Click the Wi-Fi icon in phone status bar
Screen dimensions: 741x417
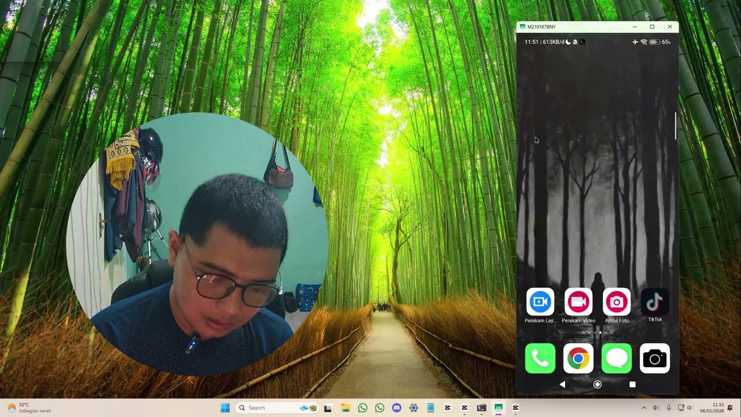644,42
